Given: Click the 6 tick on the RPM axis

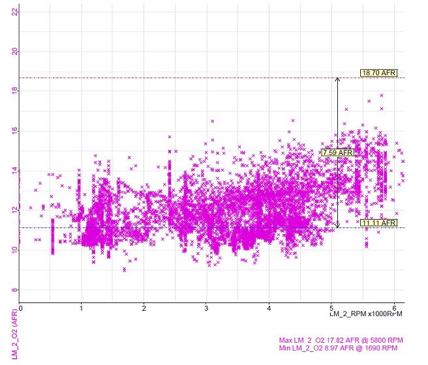Looking at the screenshot, I should click(394, 308).
